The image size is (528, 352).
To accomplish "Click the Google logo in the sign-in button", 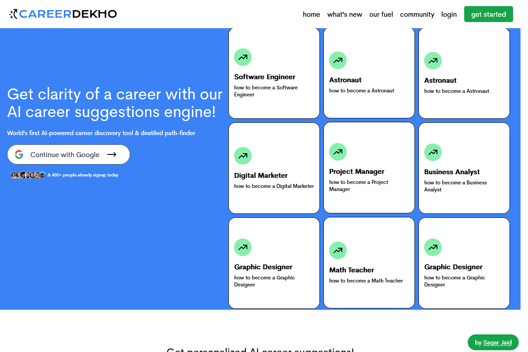I will point(19,154).
